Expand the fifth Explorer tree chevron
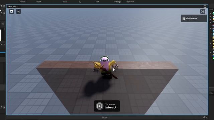The width and height of the screenshot is (214, 120). click(210, 28)
